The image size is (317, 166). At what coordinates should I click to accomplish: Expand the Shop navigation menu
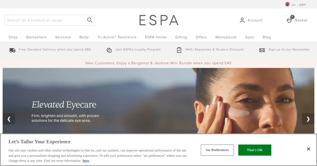tap(13, 37)
